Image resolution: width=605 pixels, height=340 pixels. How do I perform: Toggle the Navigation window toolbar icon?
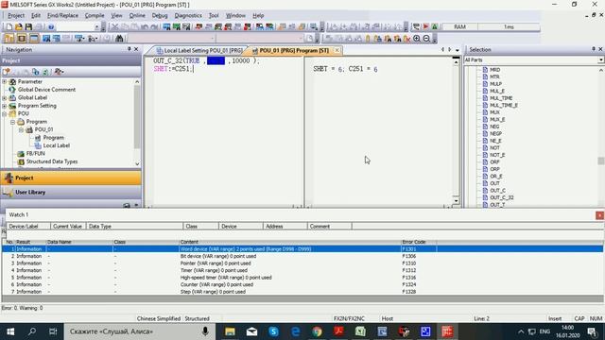point(9,39)
